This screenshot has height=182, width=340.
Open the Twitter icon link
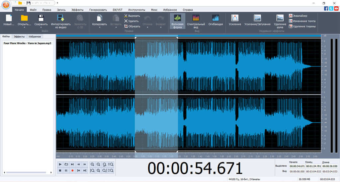[x=331, y=8]
